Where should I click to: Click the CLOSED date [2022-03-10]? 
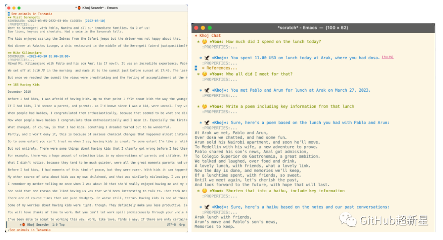click(95, 21)
